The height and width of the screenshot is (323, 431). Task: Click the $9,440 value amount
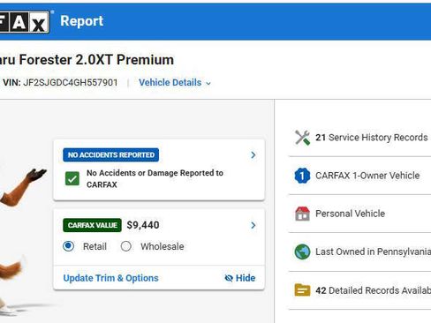coord(143,225)
